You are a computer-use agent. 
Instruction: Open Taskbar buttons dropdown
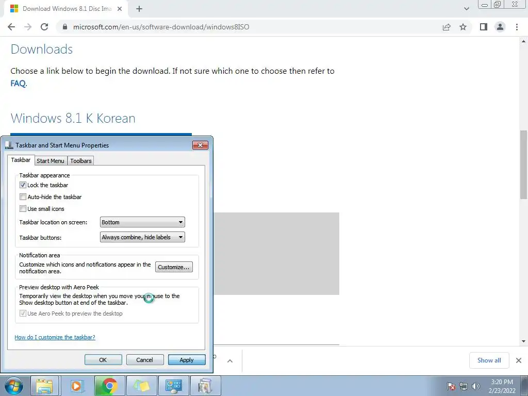point(142,237)
